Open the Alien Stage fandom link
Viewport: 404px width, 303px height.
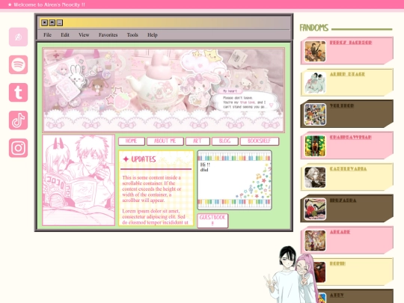(x=347, y=74)
